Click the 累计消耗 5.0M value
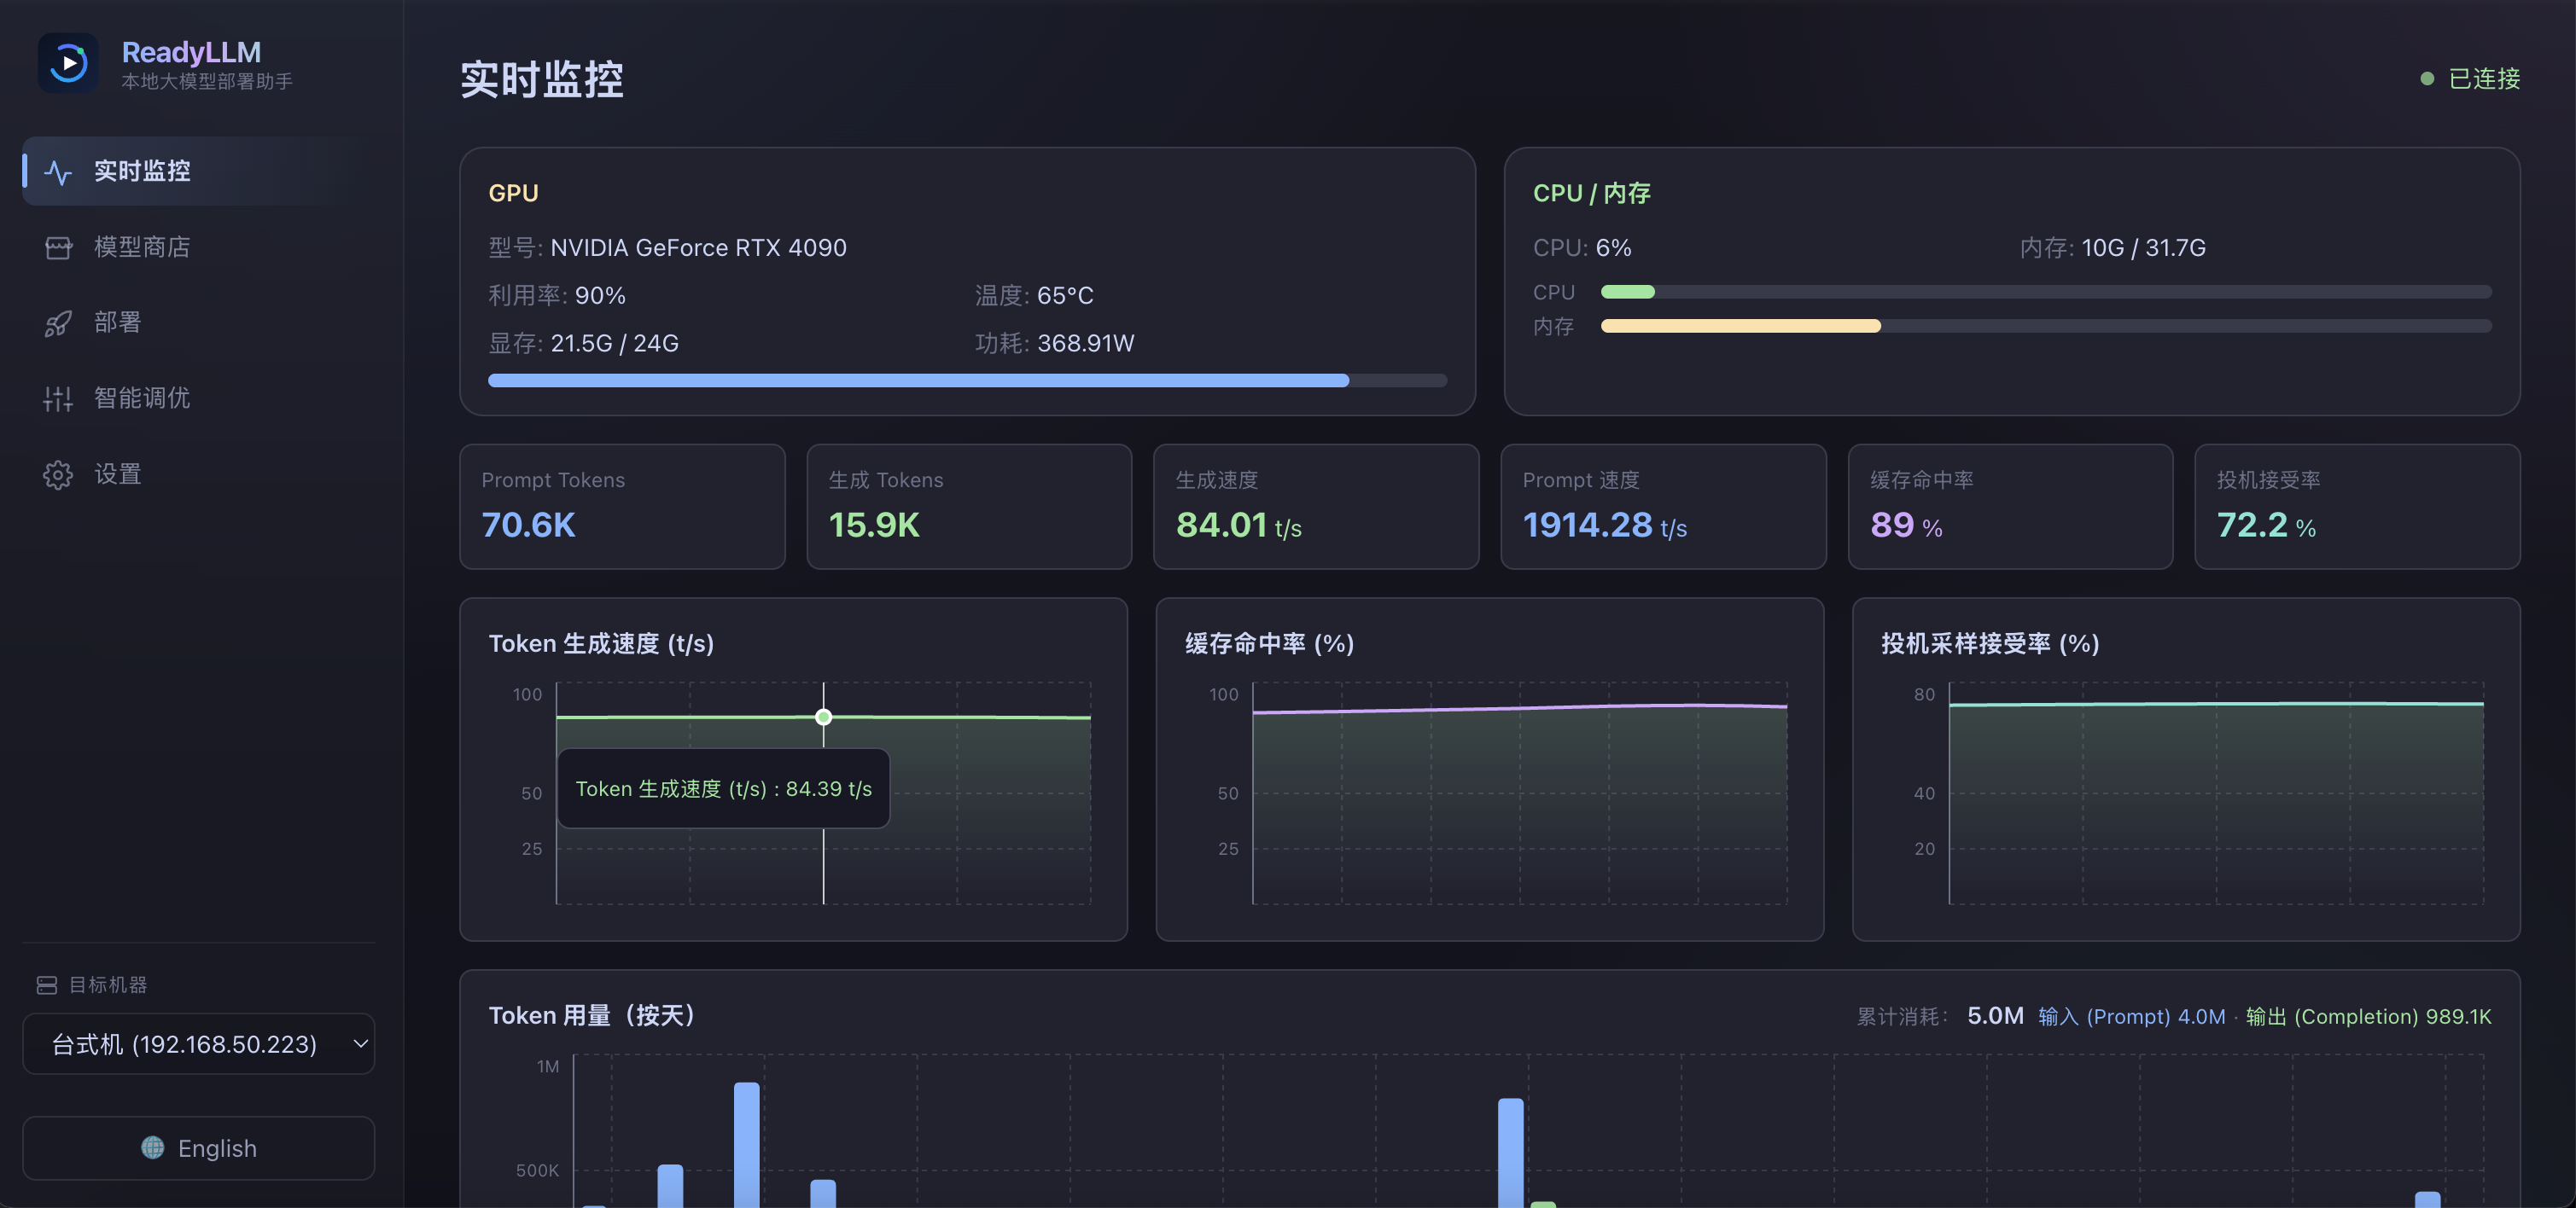 coord(1995,1016)
